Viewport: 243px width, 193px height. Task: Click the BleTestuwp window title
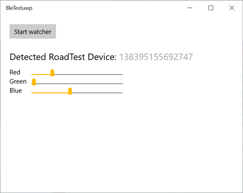(19, 8)
